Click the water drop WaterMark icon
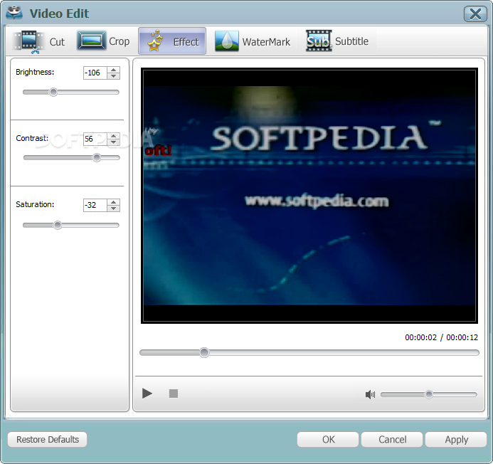This screenshot has height=464, width=493. [227, 41]
